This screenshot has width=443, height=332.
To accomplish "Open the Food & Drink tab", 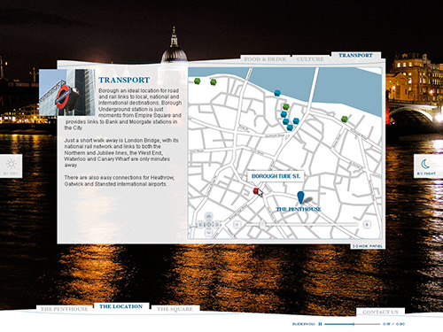I will pyautogui.click(x=265, y=59).
